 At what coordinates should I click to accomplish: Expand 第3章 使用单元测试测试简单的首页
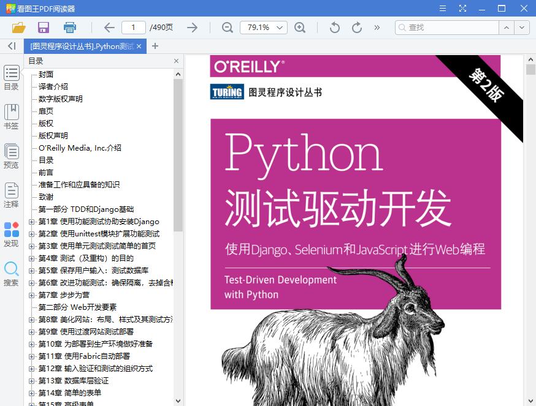point(31,247)
